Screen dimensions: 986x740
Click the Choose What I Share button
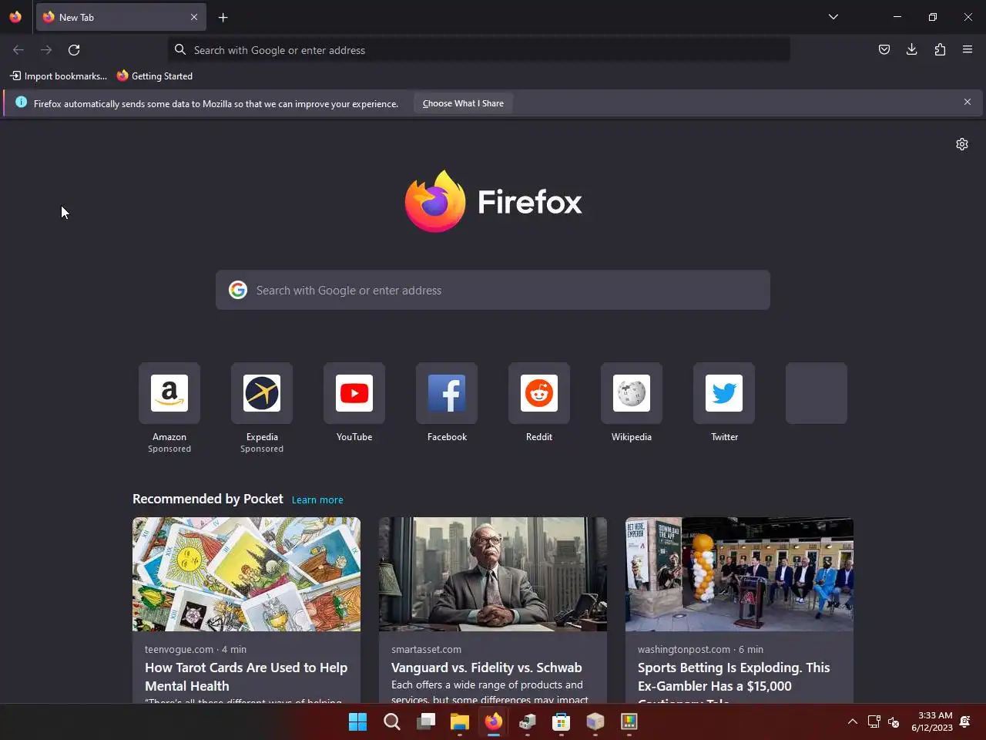[x=463, y=103]
